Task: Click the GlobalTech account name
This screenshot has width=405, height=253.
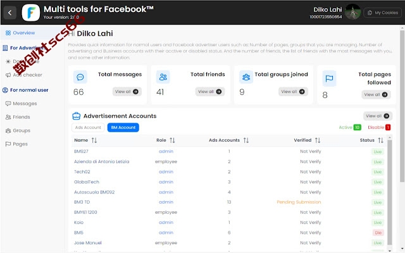Action: 87,182
